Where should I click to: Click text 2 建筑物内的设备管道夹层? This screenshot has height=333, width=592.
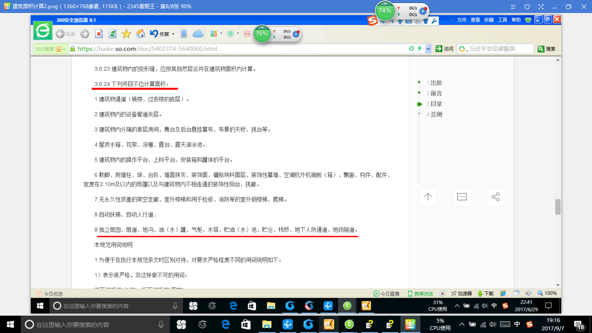click(128, 114)
